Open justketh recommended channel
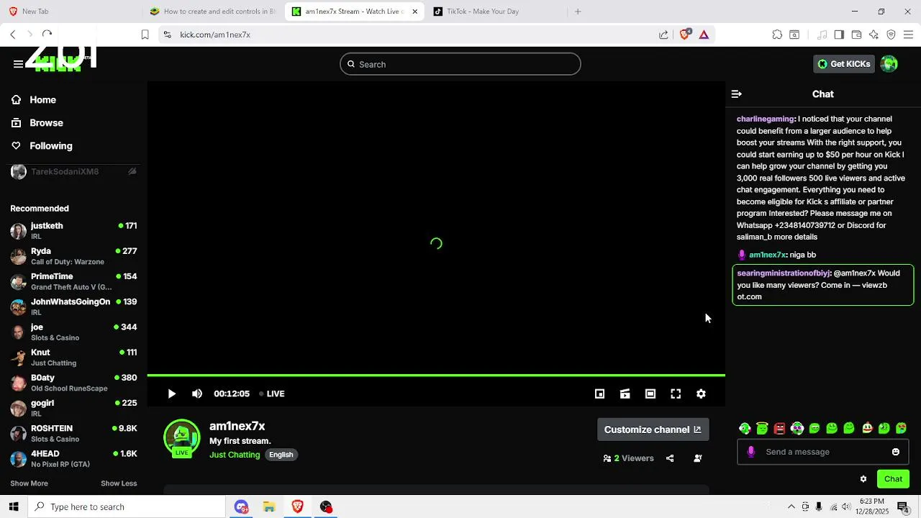The height and width of the screenshot is (518, 921). (73, 230)
